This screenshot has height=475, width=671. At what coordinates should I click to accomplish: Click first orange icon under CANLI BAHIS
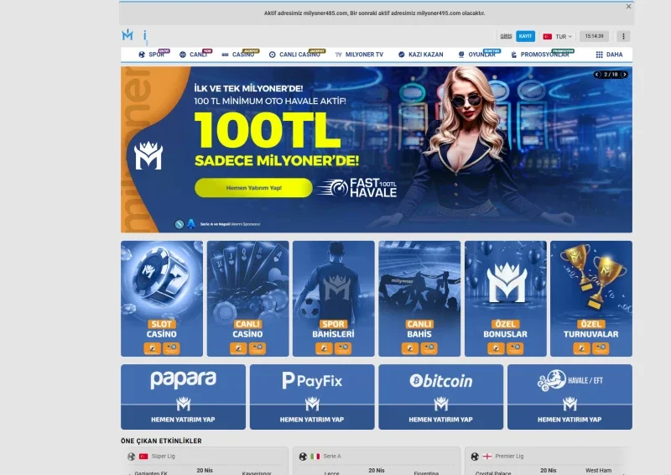click(x=410, y=348)
